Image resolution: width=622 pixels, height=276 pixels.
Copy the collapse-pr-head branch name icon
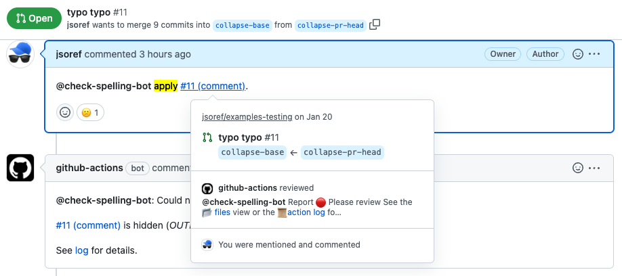pos(375,25)
